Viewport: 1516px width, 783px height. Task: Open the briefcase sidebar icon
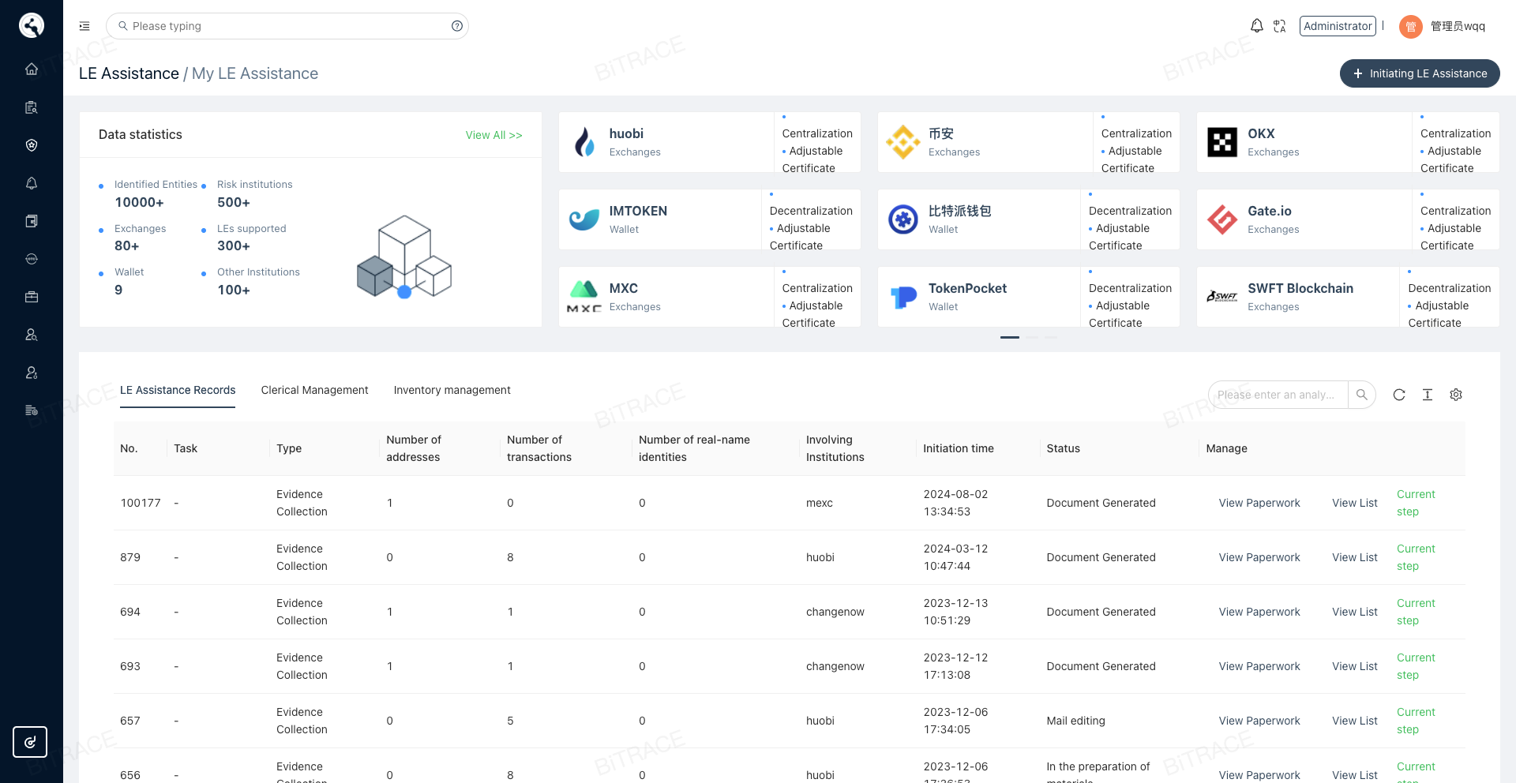click(x=32, y=297)
